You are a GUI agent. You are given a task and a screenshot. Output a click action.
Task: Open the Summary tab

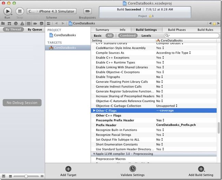(x=102, y=30)
